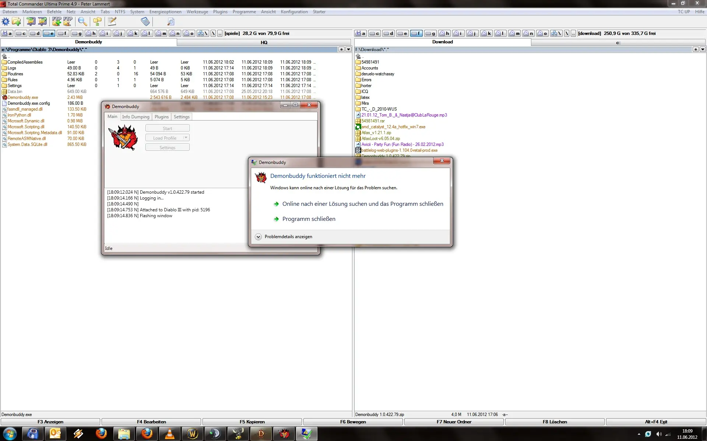Open the calculator toolbar icon
This screenshot has height=441, width=707.
pyautogui.click(x=145, y=22)
